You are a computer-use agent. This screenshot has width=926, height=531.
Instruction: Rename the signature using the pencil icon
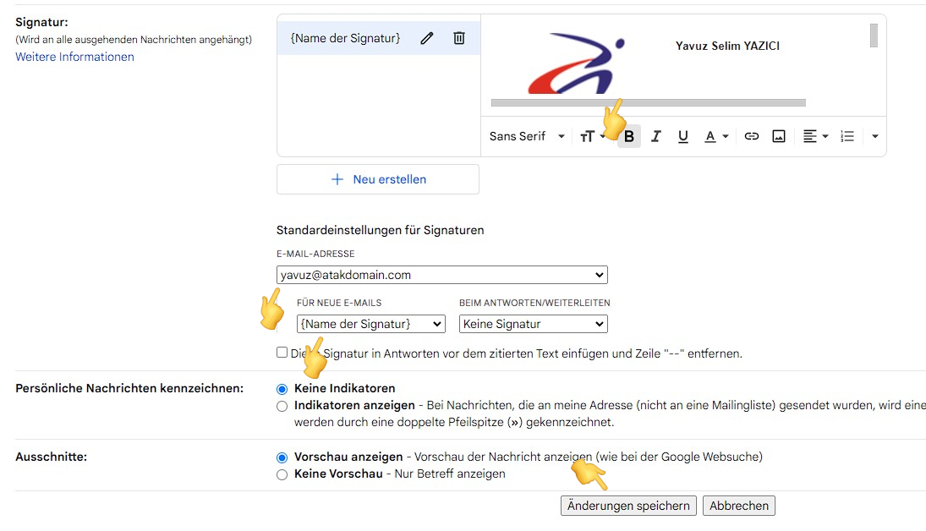[426, 37]
